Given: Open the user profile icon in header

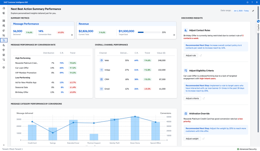Looking at the screenshot, I should click(256, 2).
